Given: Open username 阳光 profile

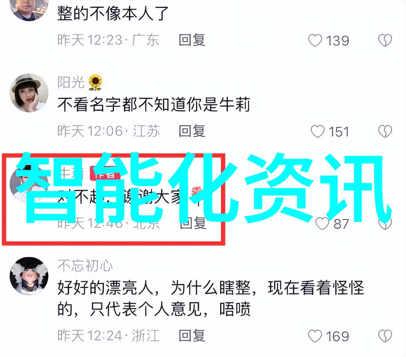Looking at the screenshot, I should [x=71, y=82].
